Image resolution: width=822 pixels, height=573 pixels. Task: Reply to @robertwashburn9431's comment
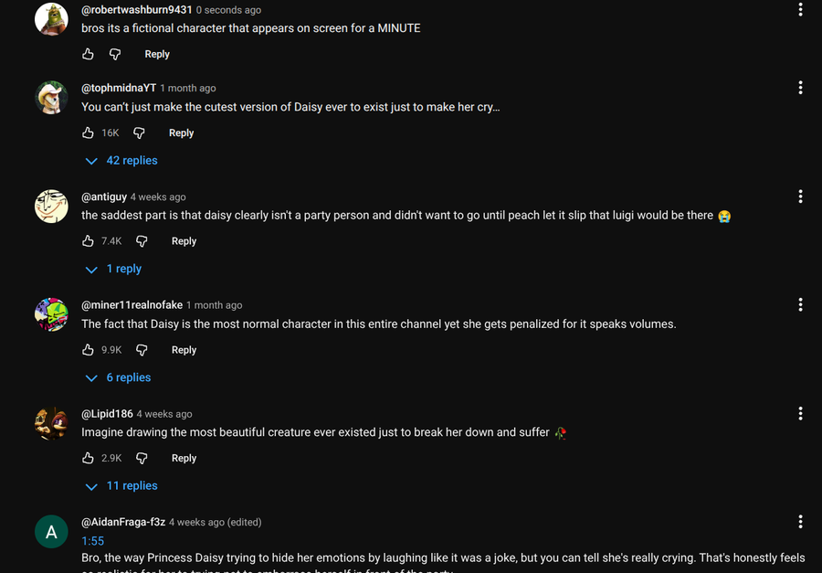[x=157, y=54]
